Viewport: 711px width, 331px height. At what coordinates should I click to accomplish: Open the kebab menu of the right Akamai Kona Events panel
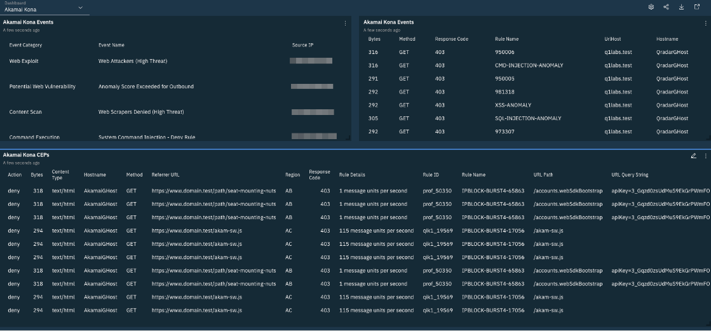click(705, 23)
